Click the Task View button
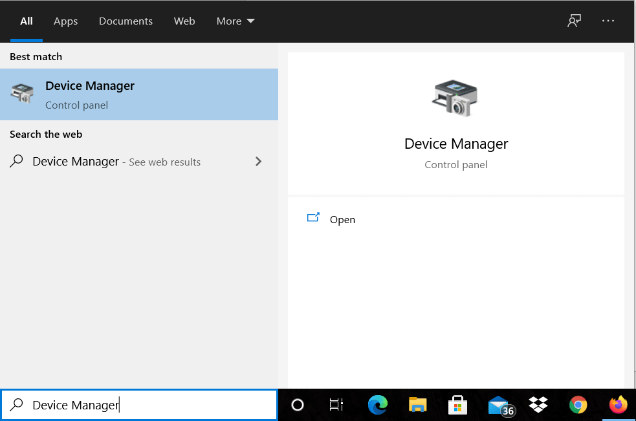Image resolution: width=636 pixels, height=421 pixels. [x=336, y=405]
